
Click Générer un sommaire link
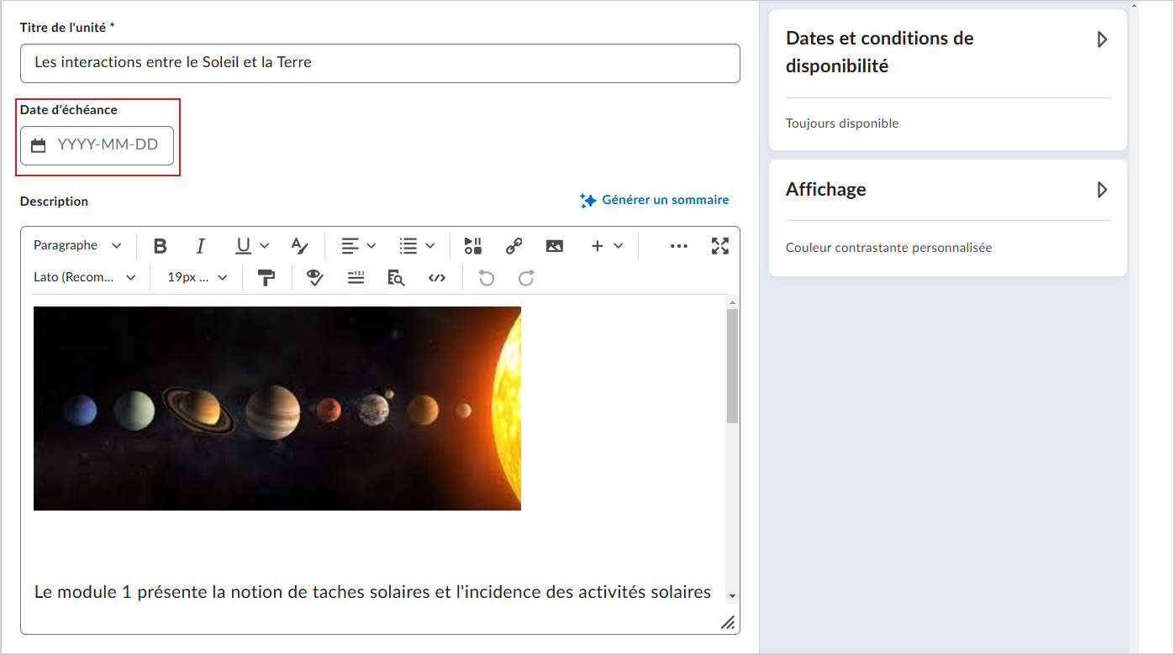[655, 200]
